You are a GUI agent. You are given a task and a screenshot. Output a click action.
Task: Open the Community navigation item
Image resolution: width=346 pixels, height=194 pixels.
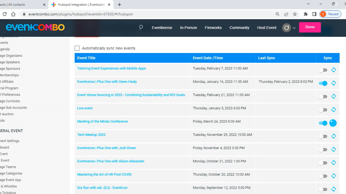(239, 28)
